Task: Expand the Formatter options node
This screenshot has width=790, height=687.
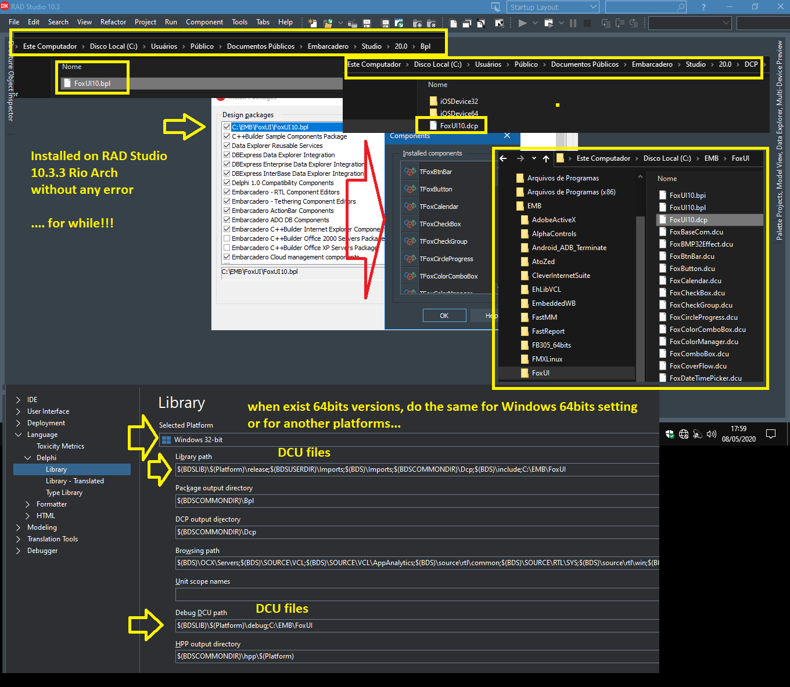Action: pos(27,504)
